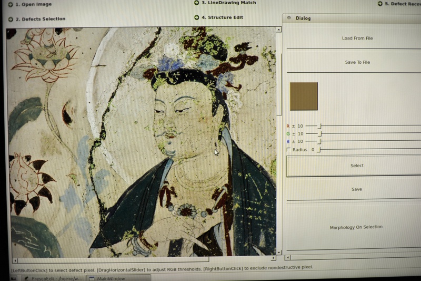Go to step 5. Defect Recovery
Viewport: 421px width, 281px height.
tap(403, 4)
